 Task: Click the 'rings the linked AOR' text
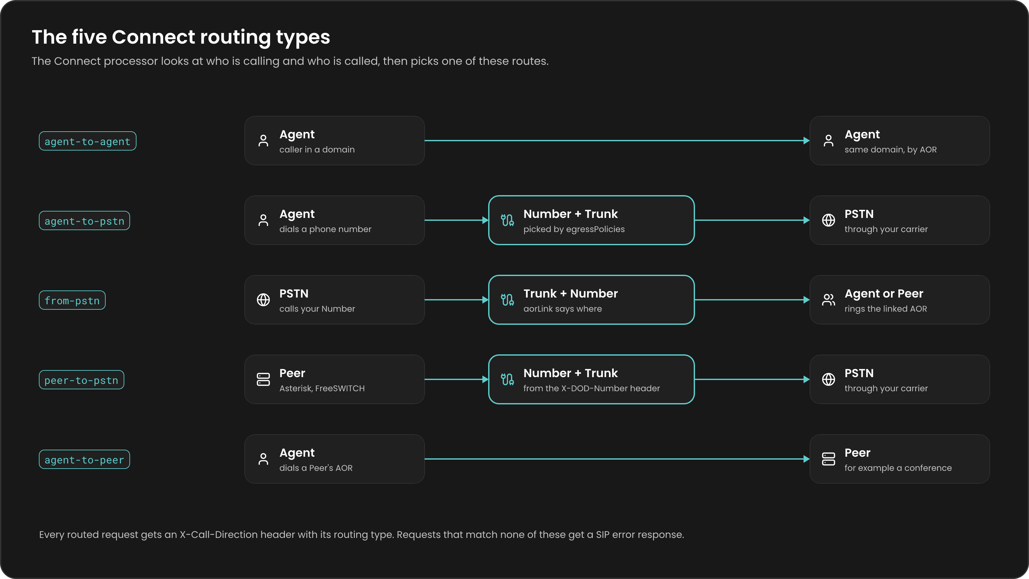pyautogui.click(x=885, y=309)
